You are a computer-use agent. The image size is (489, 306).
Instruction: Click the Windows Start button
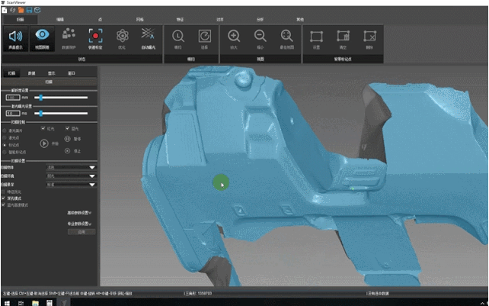[x=5, y=301]
